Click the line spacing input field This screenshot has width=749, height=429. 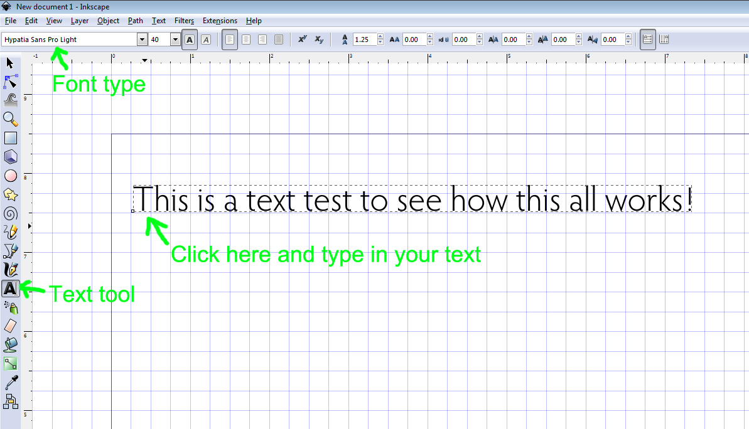click(365, 39)
